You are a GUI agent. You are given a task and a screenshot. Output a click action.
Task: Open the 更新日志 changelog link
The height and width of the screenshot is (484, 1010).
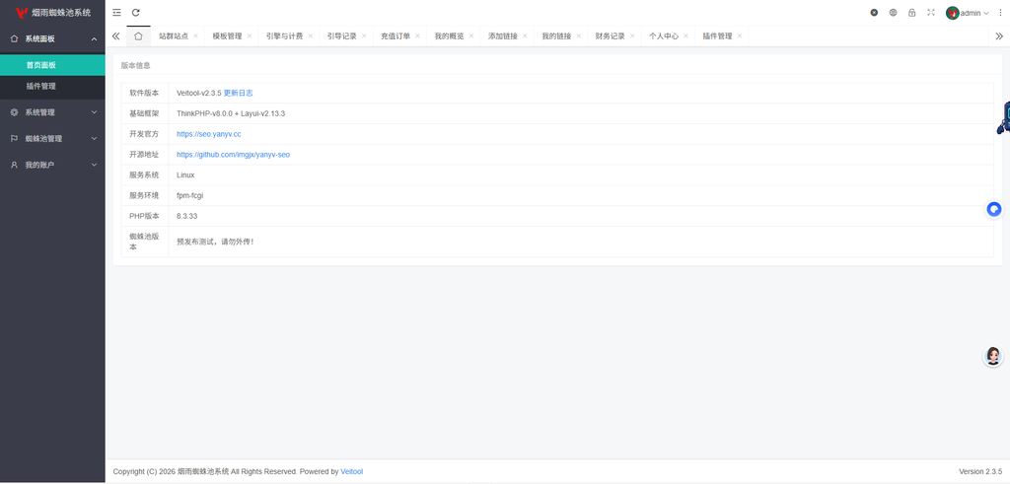pos(239,93)
